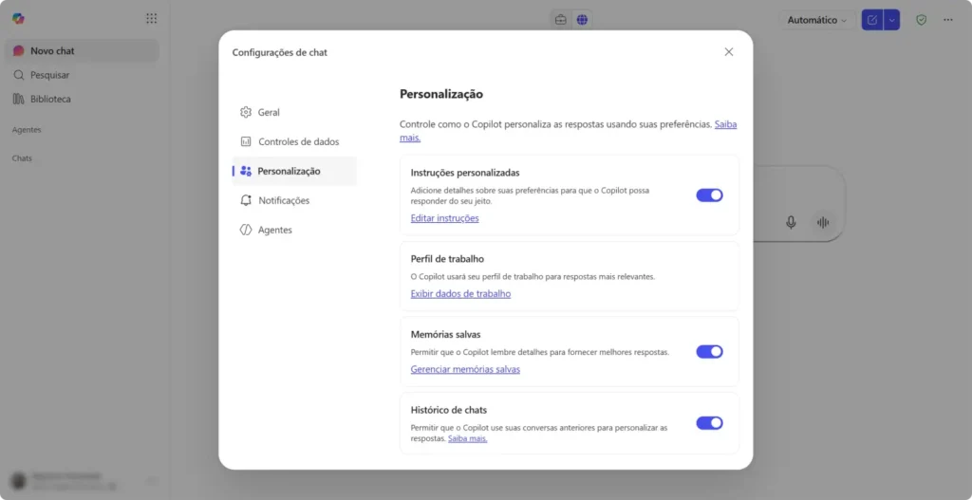Toggle the Histórico de chats switch
The height and width of the screenshot is (500, 972).
(709, 423)
